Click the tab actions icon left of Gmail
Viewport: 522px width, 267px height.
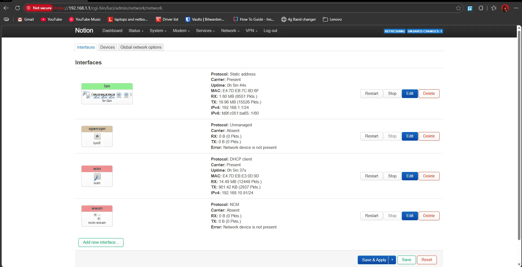coord(7,19)
